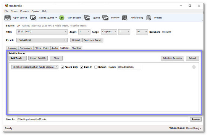
Task: Click the Preview toolbar label
Action: click(115, 18)
